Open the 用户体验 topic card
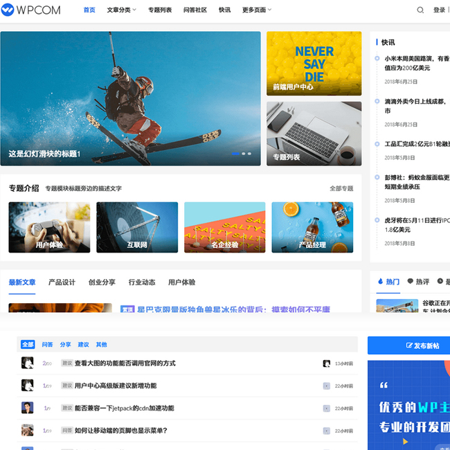 click(49, 227)
